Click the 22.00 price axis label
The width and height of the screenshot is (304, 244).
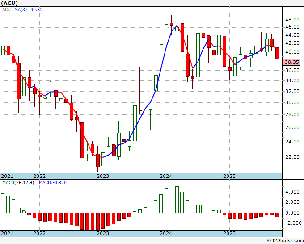pos(292,157)
